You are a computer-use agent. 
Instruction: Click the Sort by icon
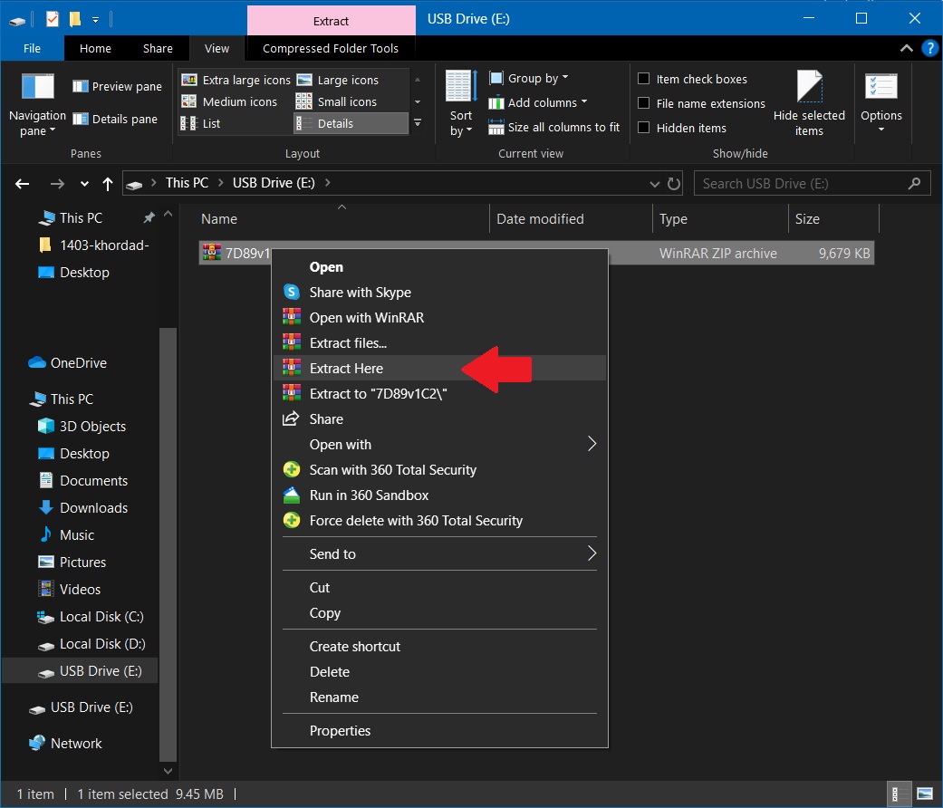tap(461, 86)
